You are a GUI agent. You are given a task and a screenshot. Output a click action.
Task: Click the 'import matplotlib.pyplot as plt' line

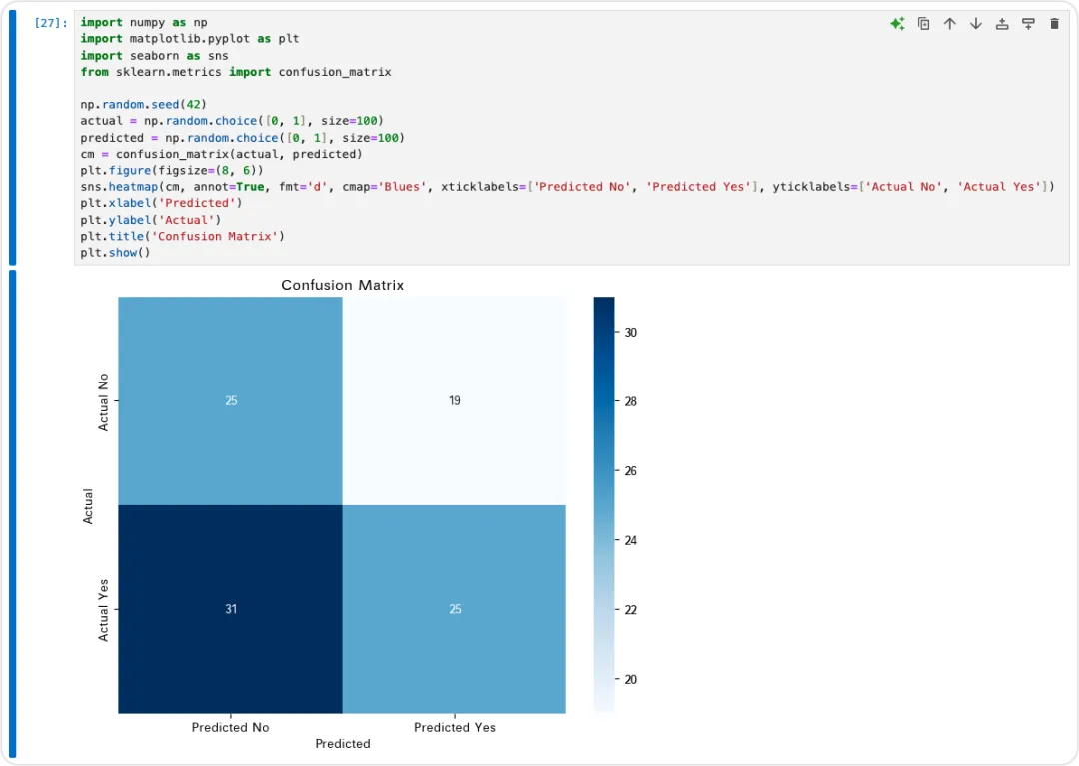tap(189, 39)
